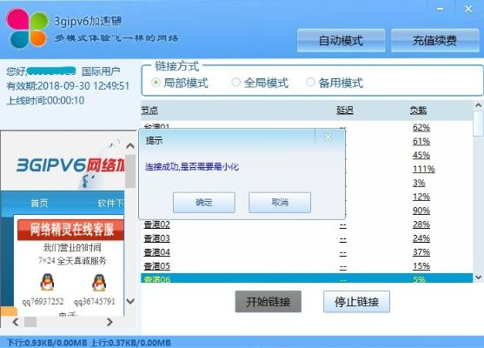Click the 3gipv6 colorful flower logo

click(x=27, y=29)
